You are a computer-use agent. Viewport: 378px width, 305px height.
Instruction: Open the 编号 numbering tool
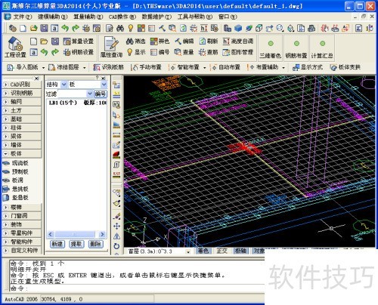pyautogui.click(x=160, y=52)
